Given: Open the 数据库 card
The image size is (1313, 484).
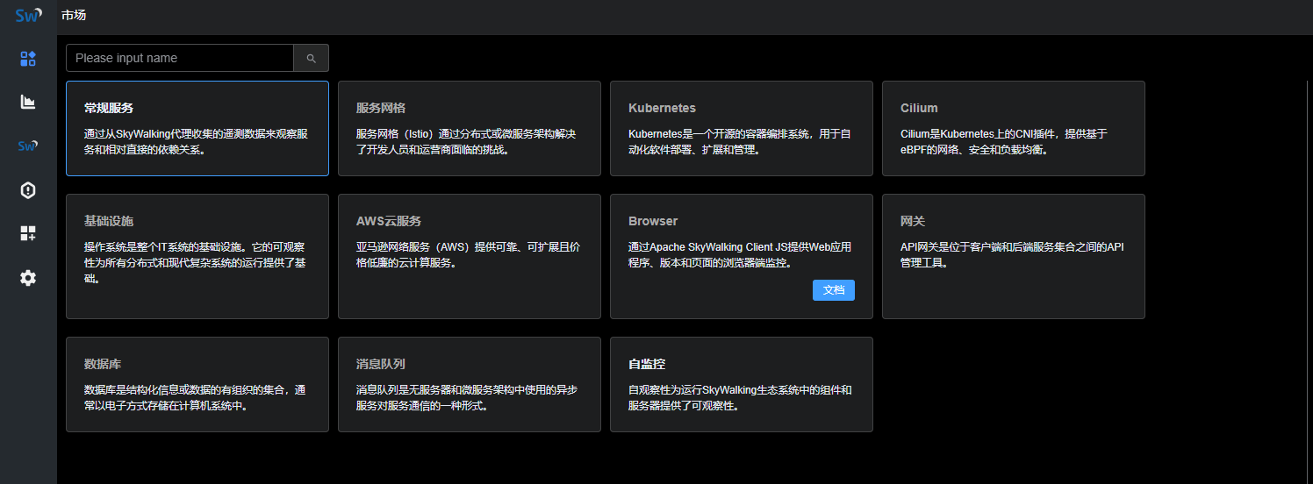Looking at the screenshot, I should tap(197, 384).
